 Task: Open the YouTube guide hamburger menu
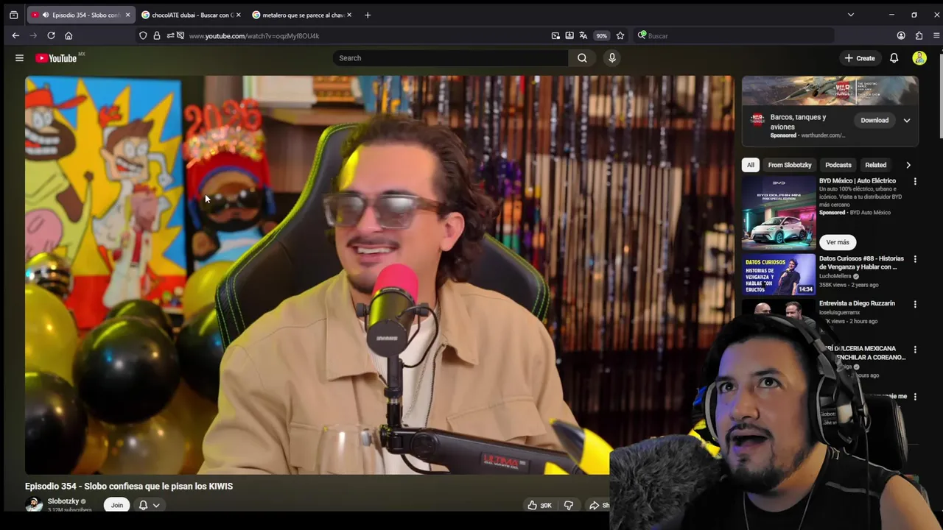click(x=19, y=58)
